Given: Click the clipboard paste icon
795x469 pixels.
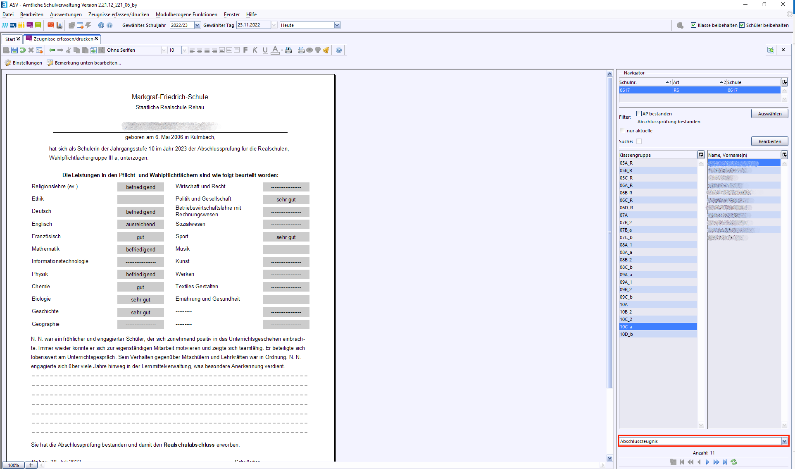Looking at the screenshot, I should click(x=85, y=50).
